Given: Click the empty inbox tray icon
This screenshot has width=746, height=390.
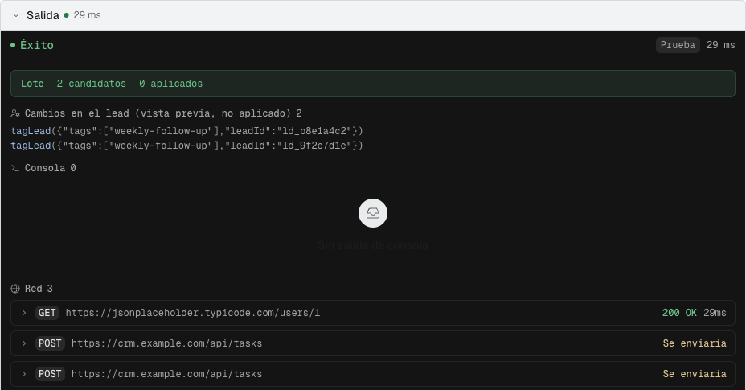Looking at the screenshot, I should (373, 213).
